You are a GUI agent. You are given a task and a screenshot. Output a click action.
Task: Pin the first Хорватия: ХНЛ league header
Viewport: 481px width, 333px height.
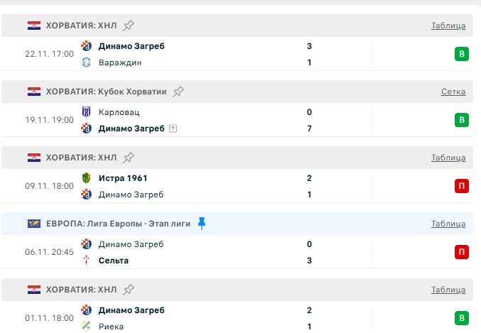pyautogui.click(x=129, y=26)
